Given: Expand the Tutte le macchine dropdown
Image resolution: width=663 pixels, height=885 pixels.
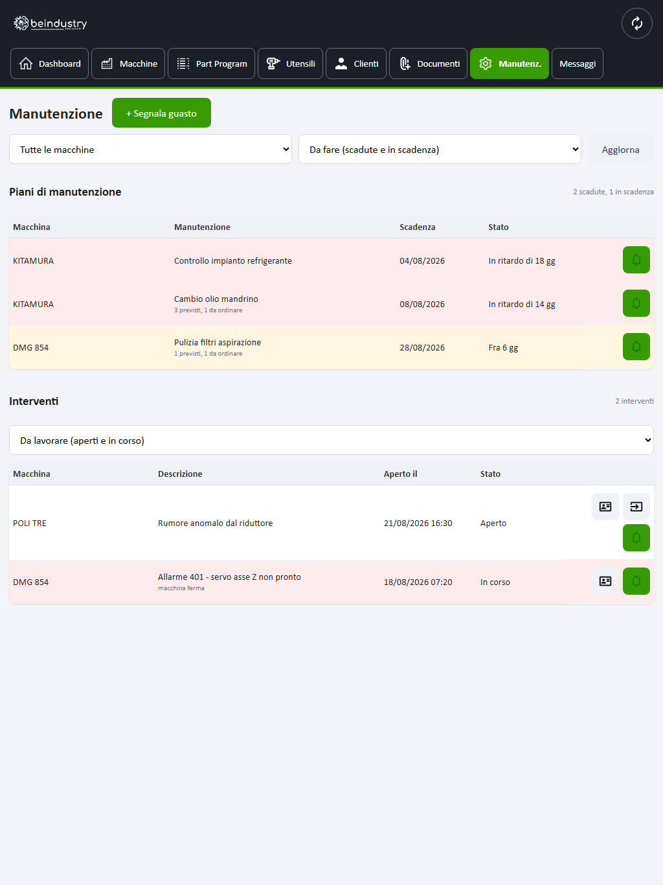Looking at the screenshot, I should pyautogui.click(x=150, y=149).
